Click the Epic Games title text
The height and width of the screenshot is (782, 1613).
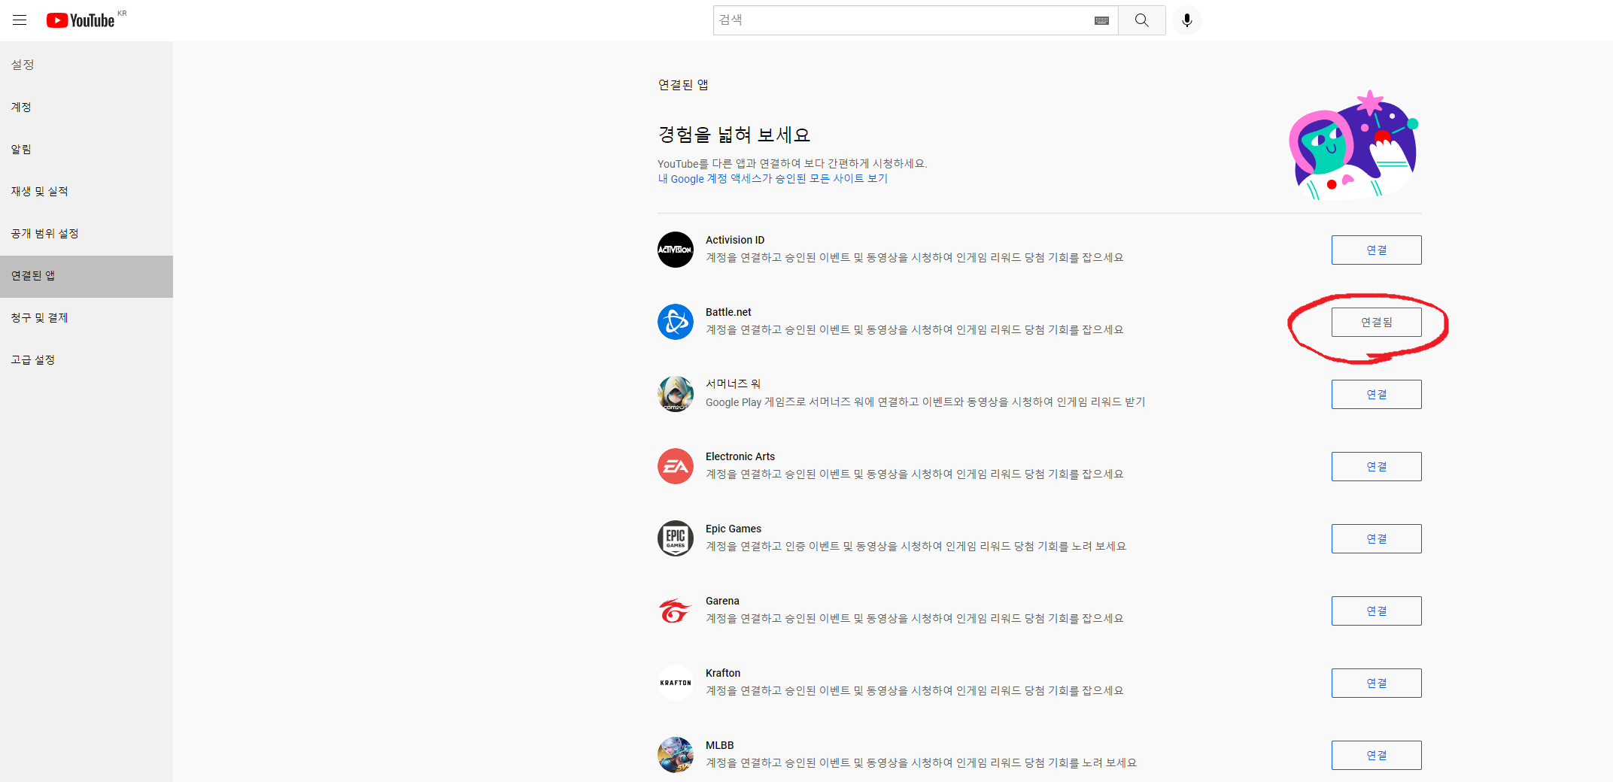point(734,529)
